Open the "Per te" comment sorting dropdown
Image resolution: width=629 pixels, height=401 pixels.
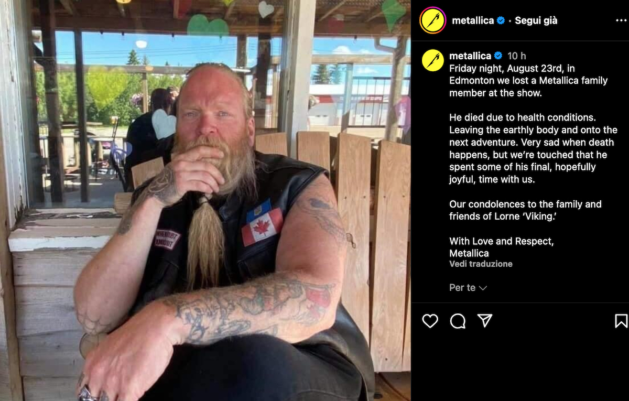pyautogui.click(x=468, y=288)
